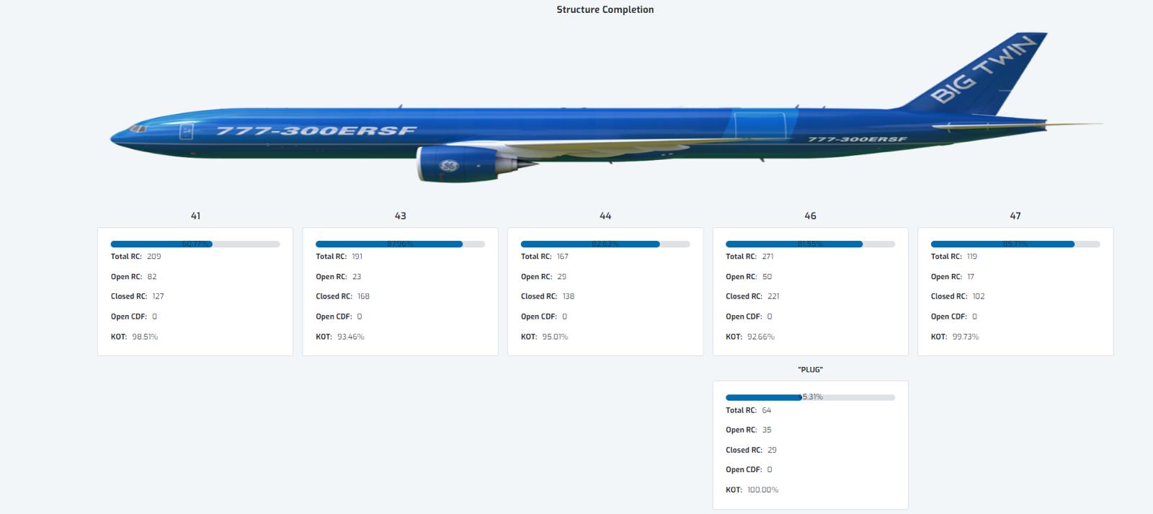This screenshot has height=514, width=1153.
Task: Click Total RC 167 in section 44
Action: 545,257
